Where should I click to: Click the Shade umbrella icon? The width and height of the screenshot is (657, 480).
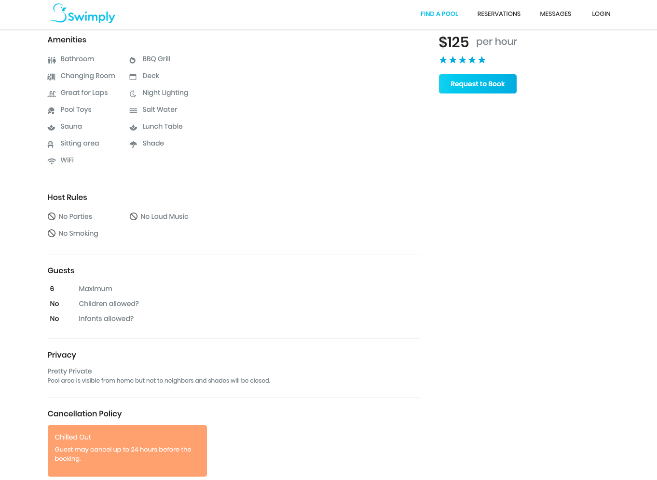[x=134, y=145]
